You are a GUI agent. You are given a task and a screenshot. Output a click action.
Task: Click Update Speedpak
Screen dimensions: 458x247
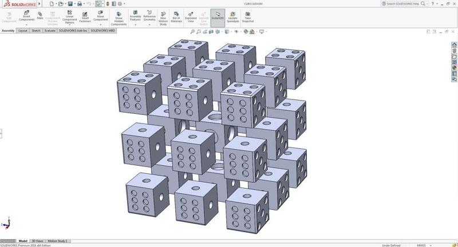[233, 17]
